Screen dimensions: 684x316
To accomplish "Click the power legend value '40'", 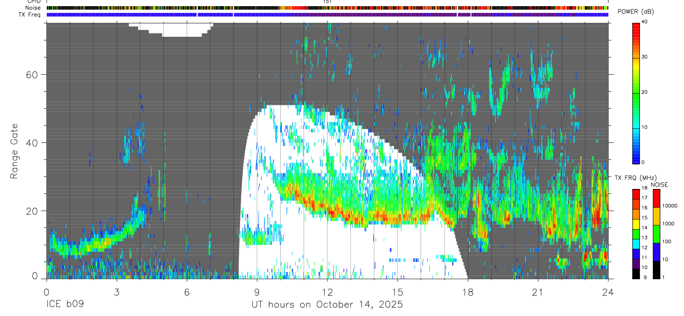I will [x=644, y=22].
